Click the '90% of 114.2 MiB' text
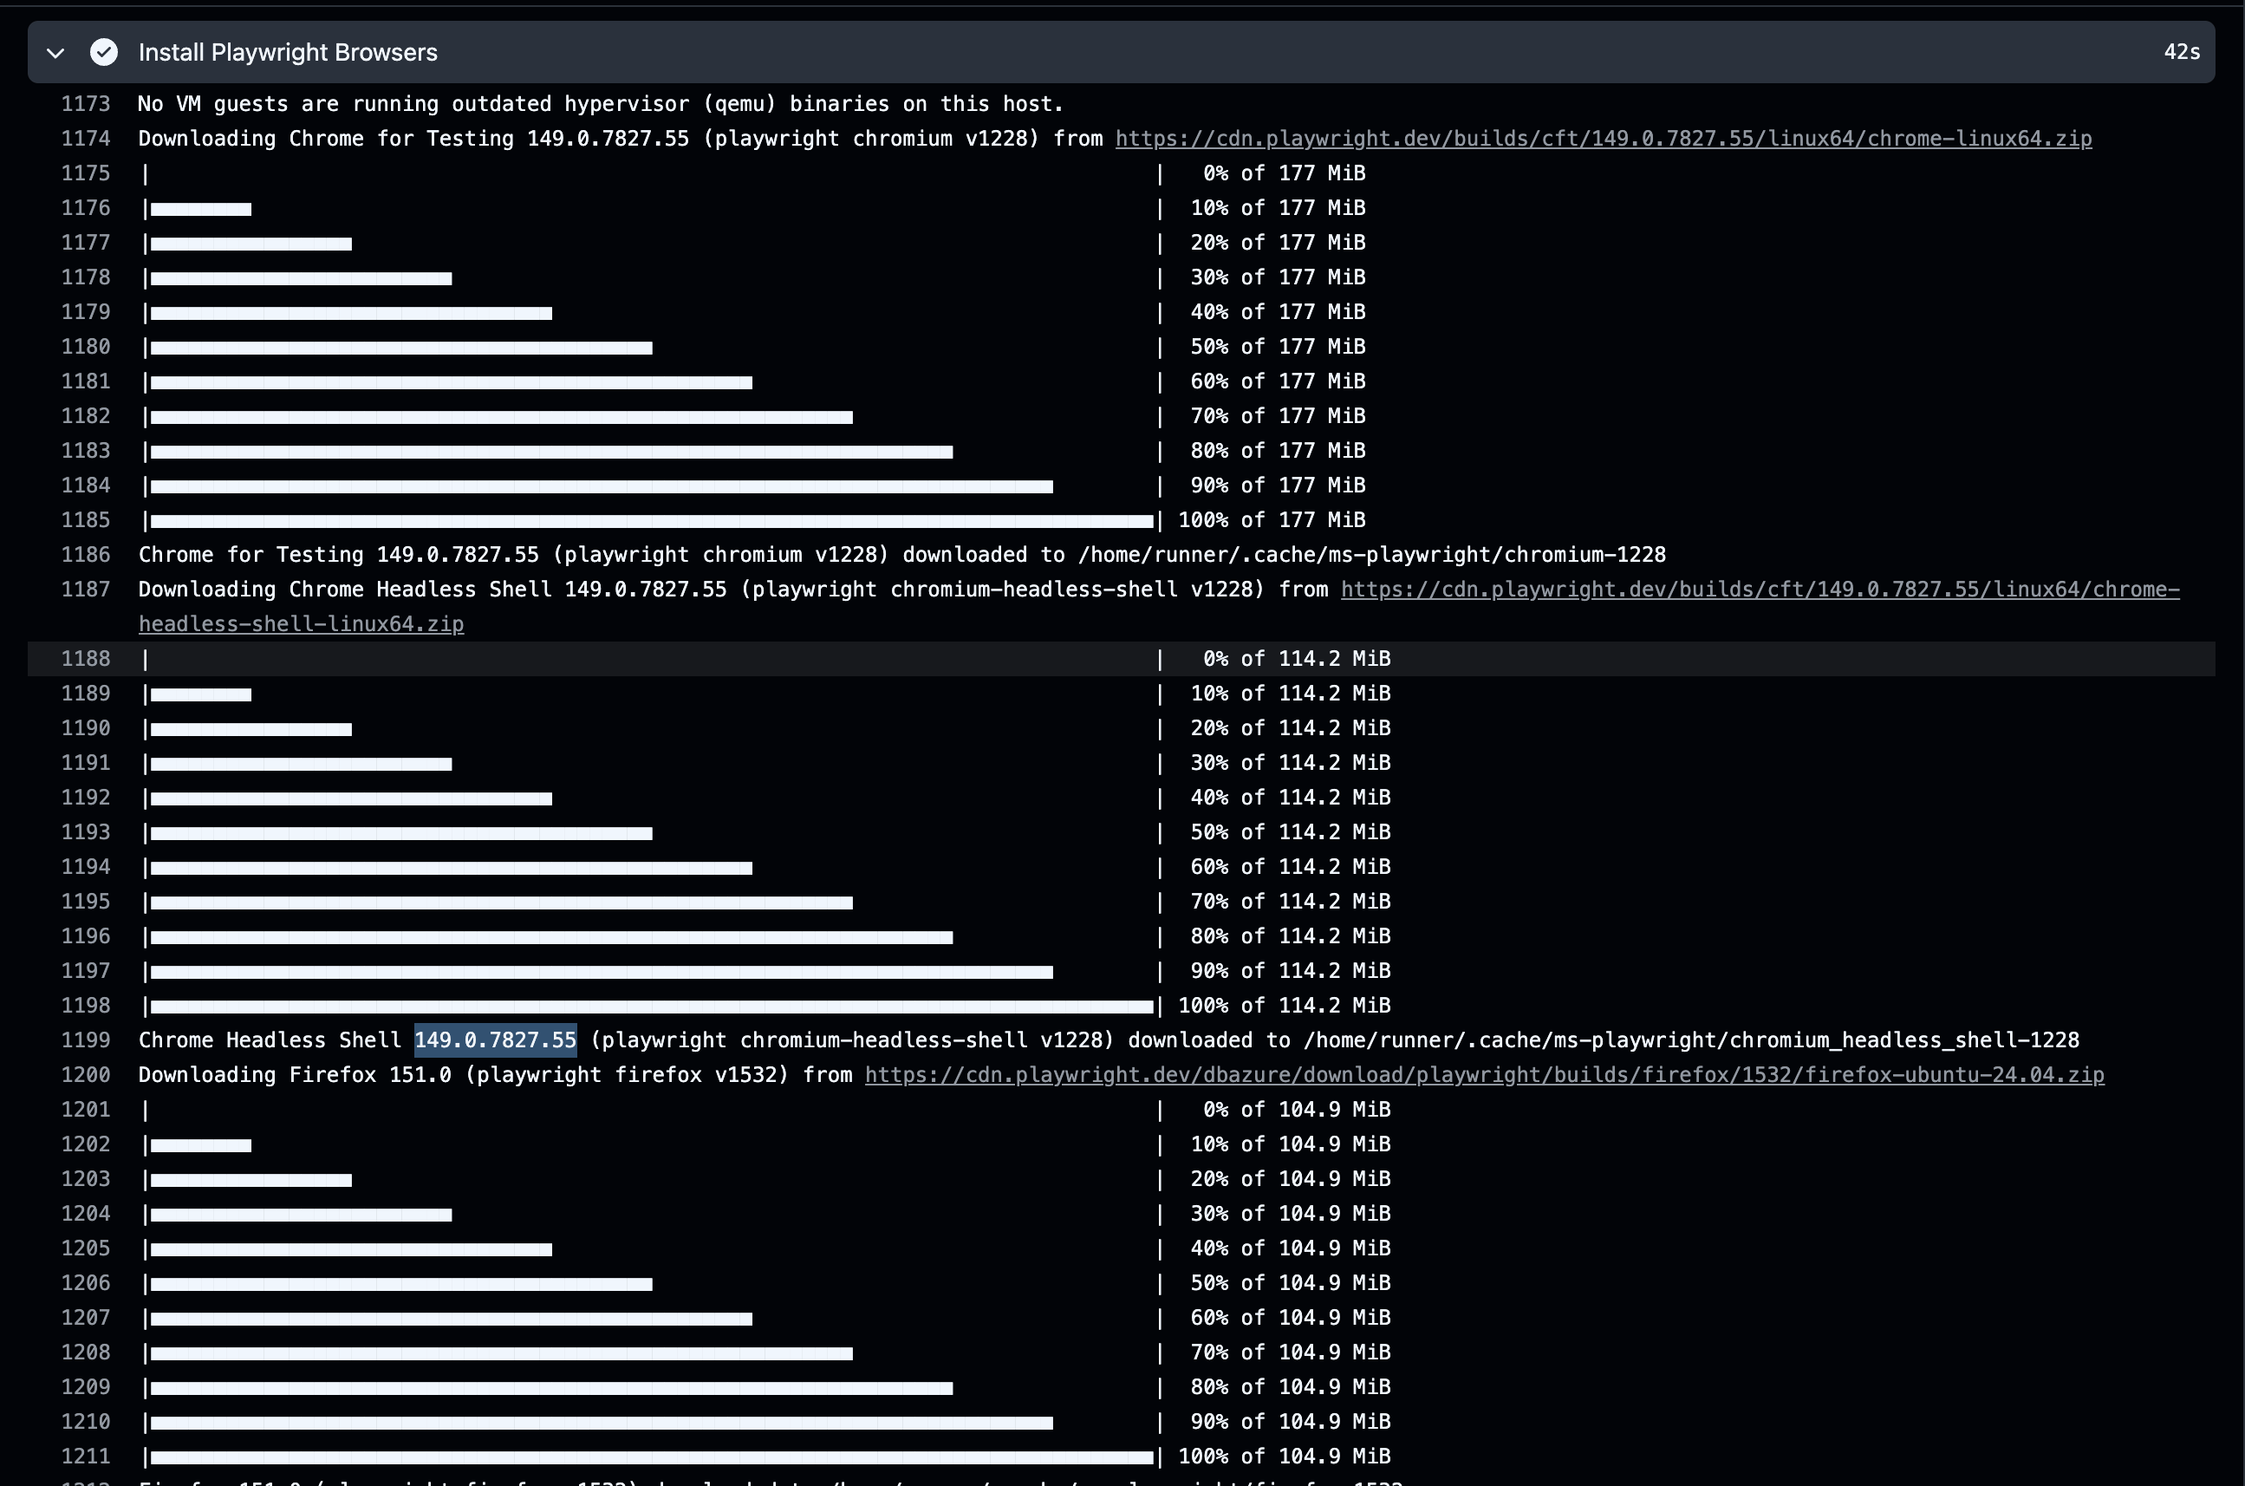 click(x=1290, y=970)
